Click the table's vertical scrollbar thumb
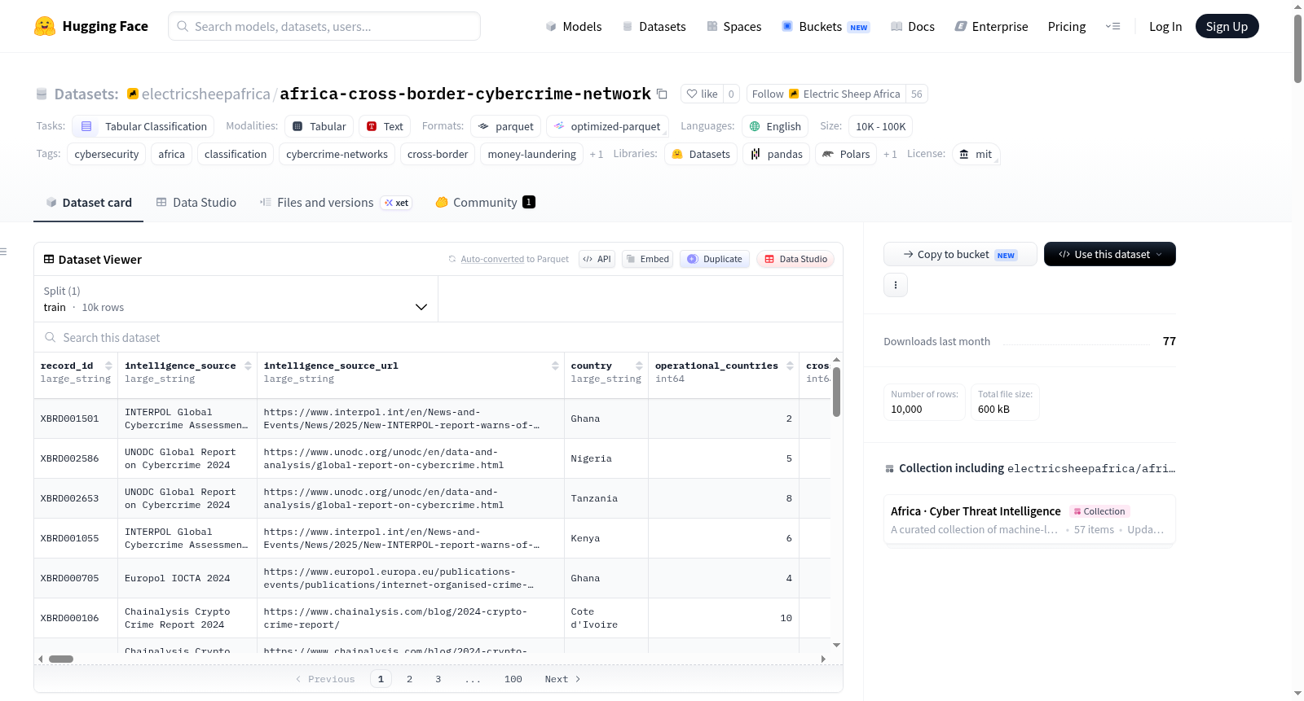This screenshot has width=1304, height=701. tap(836, 392)
